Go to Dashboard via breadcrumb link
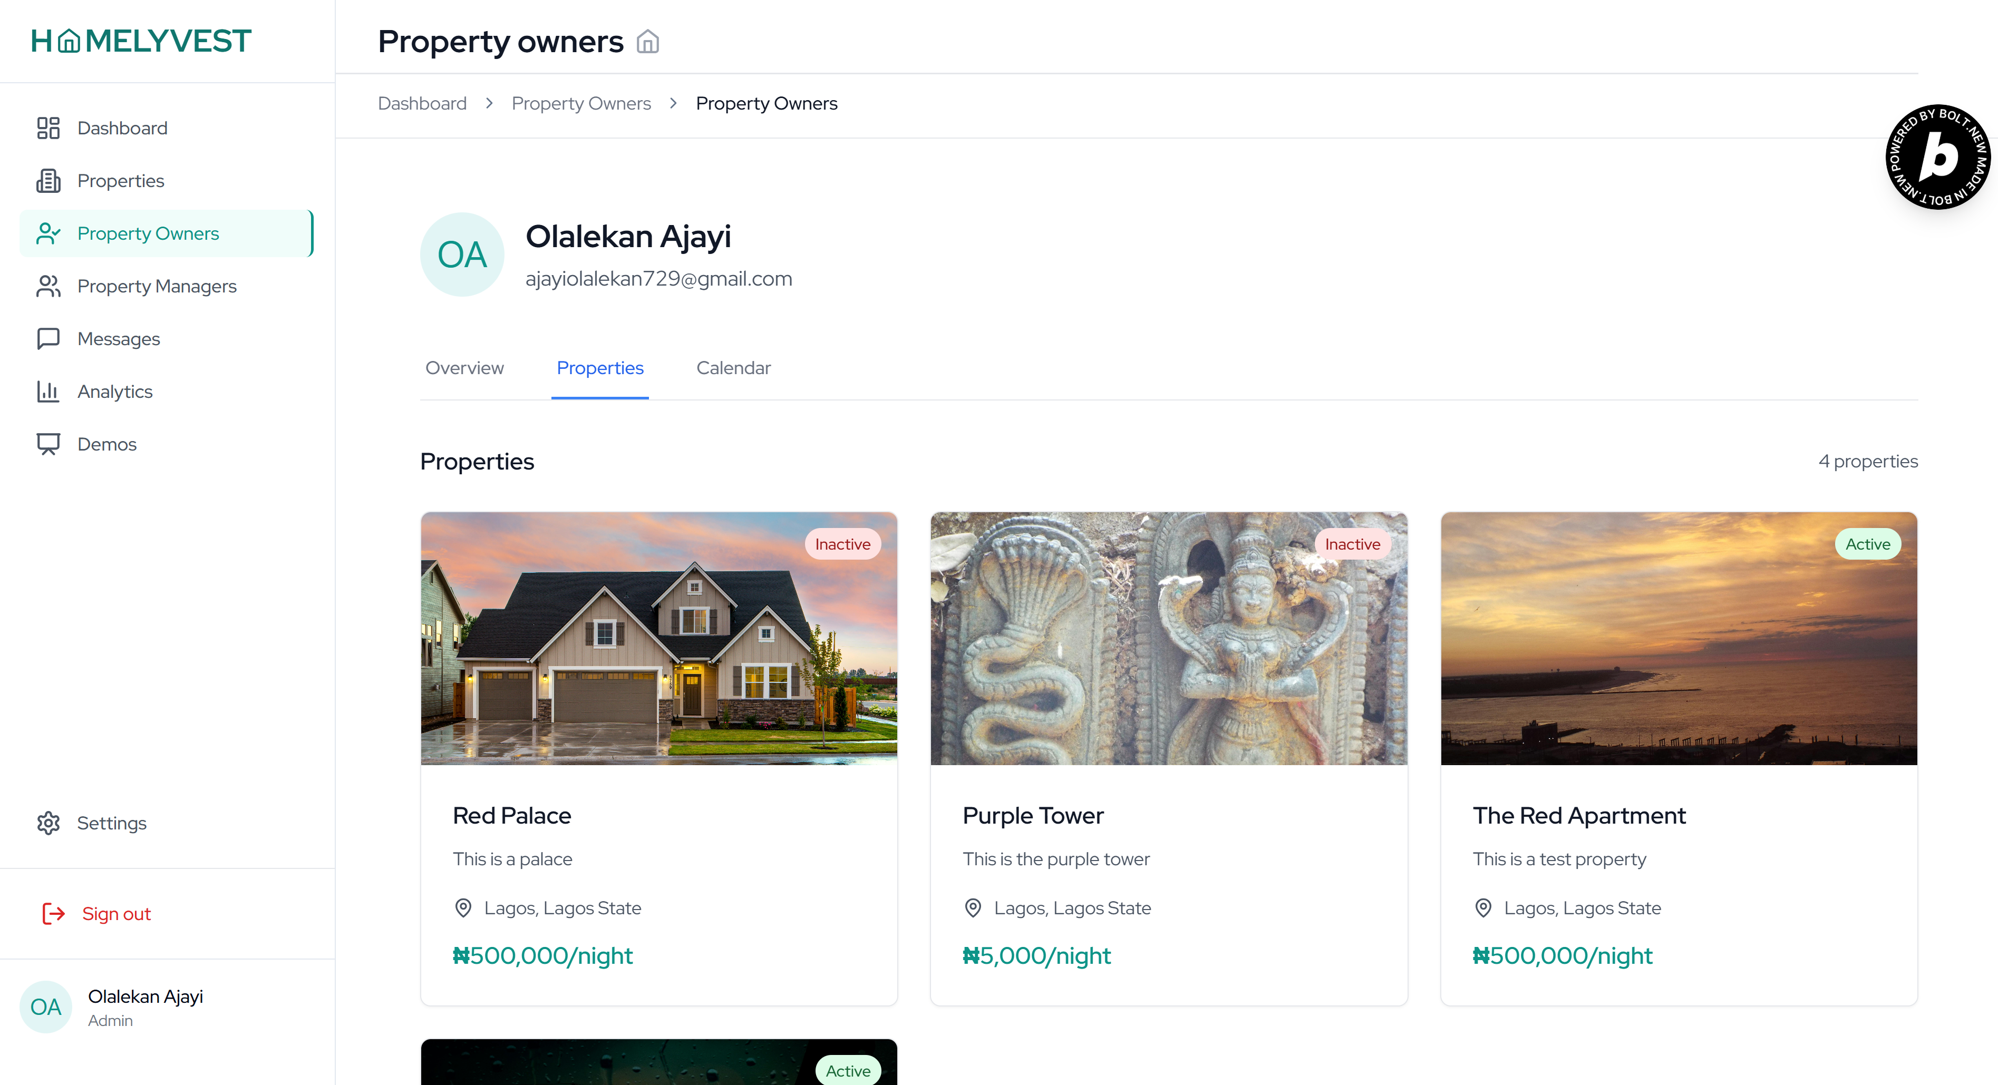The height and width of the screenshot is (1085, 1998). 422,103
